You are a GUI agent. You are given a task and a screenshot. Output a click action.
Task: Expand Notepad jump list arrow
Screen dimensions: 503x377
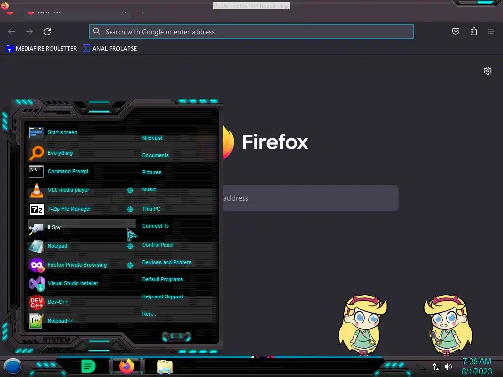[x=130, y=246]
